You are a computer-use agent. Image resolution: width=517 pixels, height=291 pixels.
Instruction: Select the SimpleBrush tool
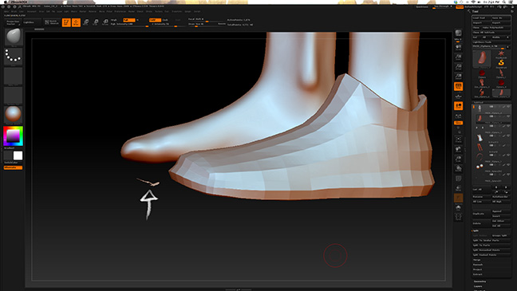pyautogui.click(x=501, y=64)
